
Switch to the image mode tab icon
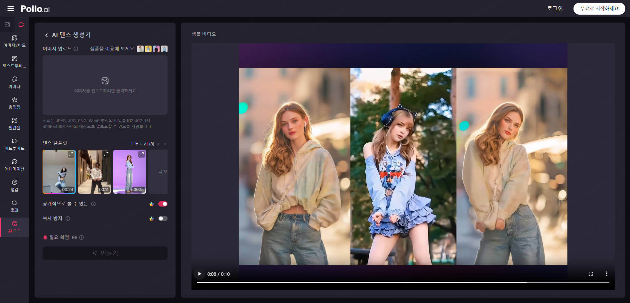[7, 25]
